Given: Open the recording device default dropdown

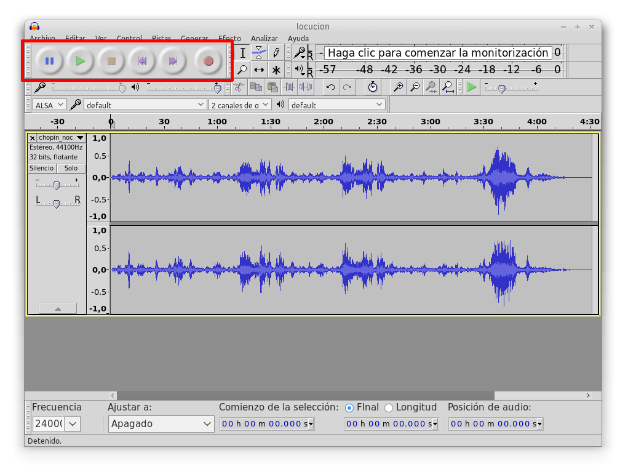Looking at the screenshot, I should [145, 105].
